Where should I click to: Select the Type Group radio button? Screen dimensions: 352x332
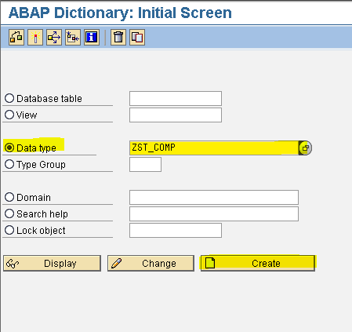click(x=9, y=164)
